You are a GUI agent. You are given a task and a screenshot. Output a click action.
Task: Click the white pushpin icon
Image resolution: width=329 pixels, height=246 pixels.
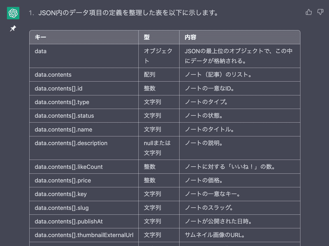click(13, 28)
